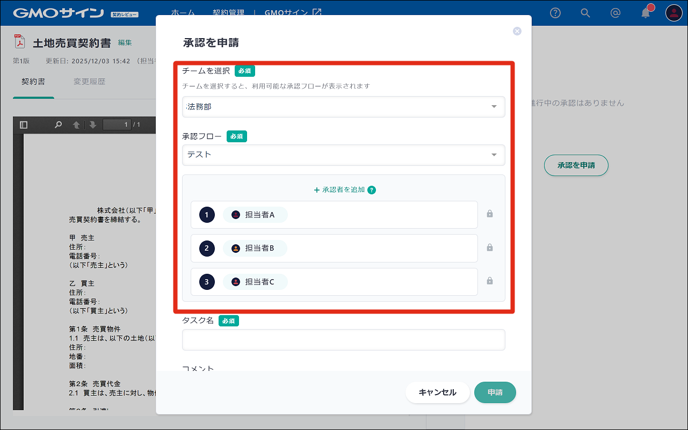The image size is (688, 430).
Task: Click the @ mentions icon in header
Action: coord(615,13)
